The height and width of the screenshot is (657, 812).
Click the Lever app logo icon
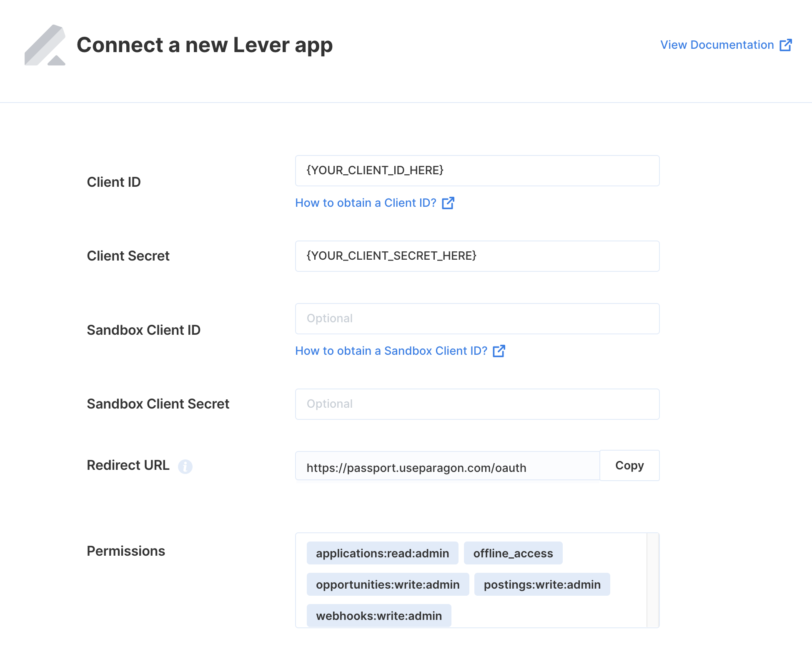pos(45,45)
